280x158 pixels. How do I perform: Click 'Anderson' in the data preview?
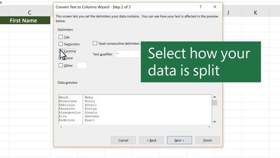pyautogui.click(x=67, y=120)
